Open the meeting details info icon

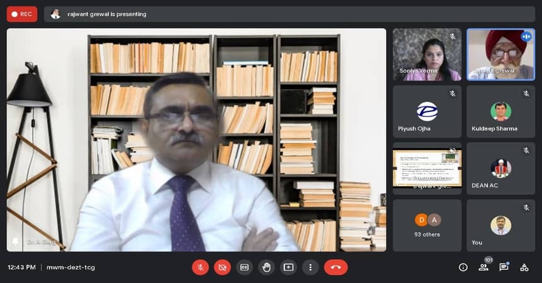[463, 267]
